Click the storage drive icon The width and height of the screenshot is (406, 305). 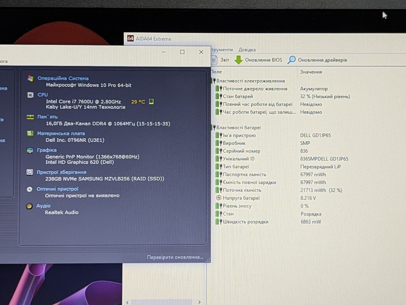[x=29, y=172]
